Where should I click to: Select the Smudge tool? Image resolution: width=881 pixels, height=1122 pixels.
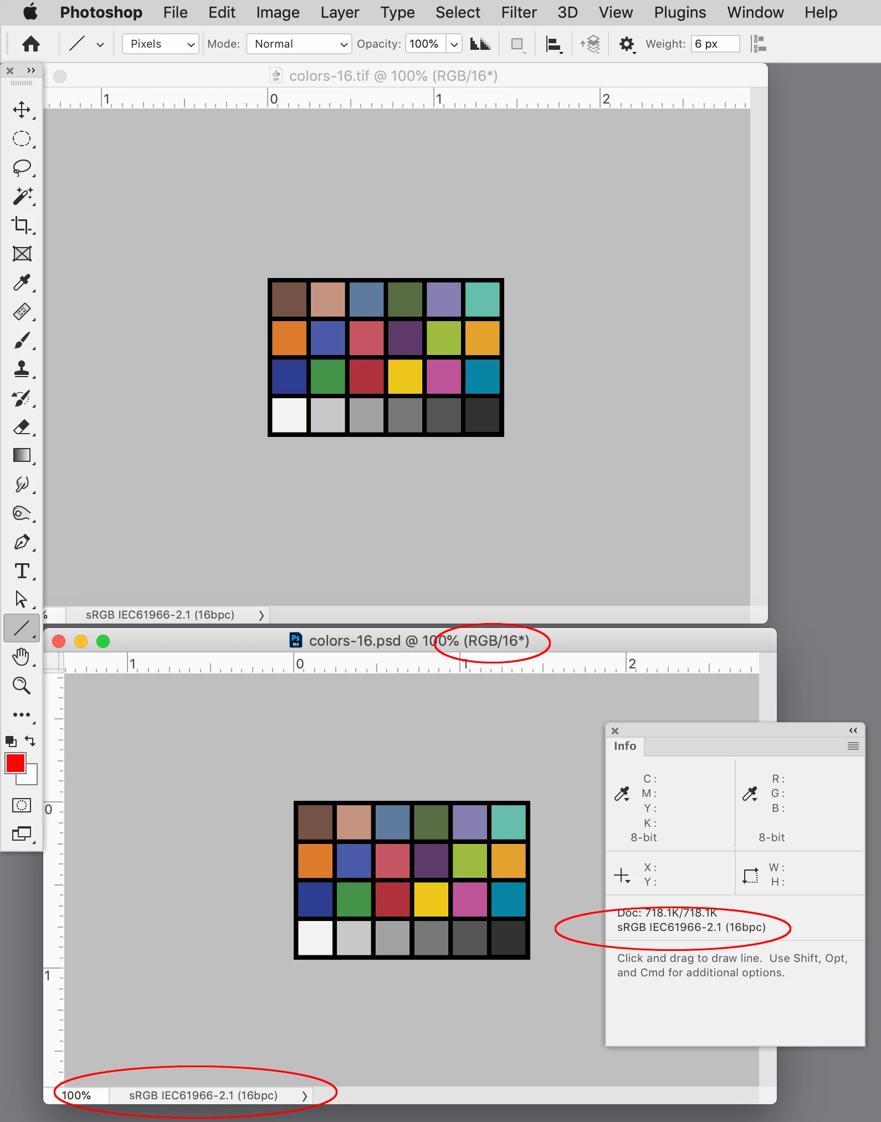(22, 484)
